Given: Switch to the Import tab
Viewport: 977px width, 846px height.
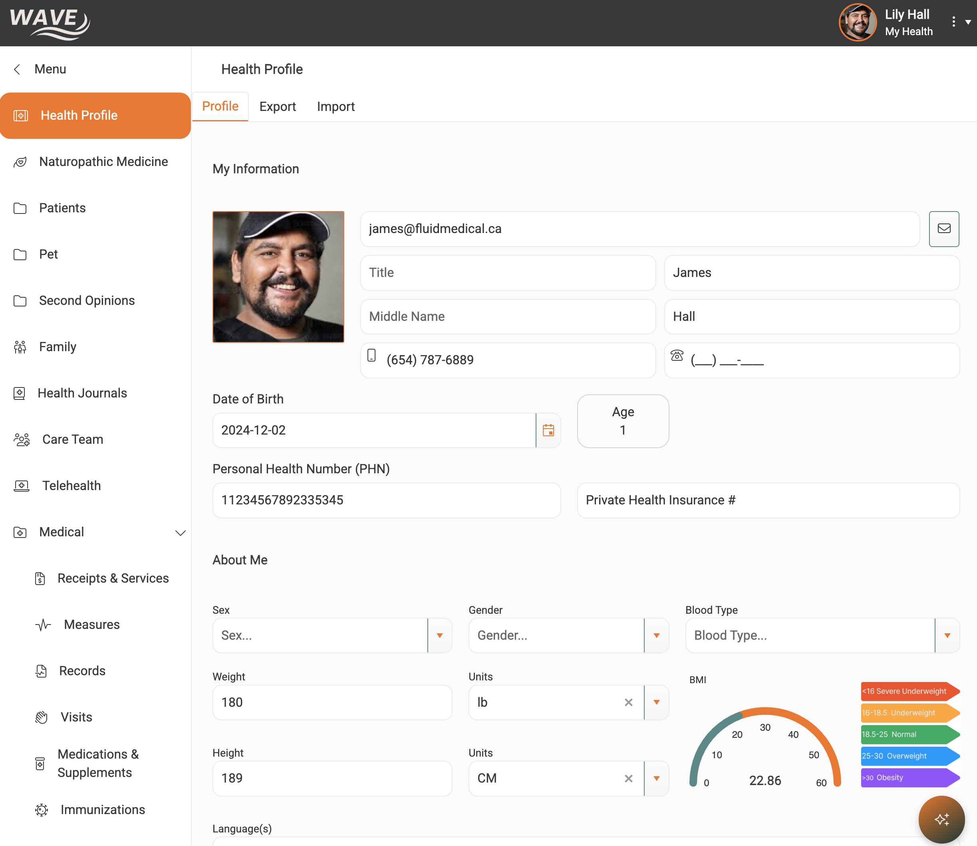Looking at the screenshot, I should click(336, 107).
